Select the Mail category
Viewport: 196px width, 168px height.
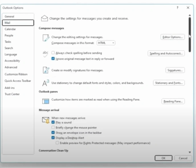click(x=18, y=23)
